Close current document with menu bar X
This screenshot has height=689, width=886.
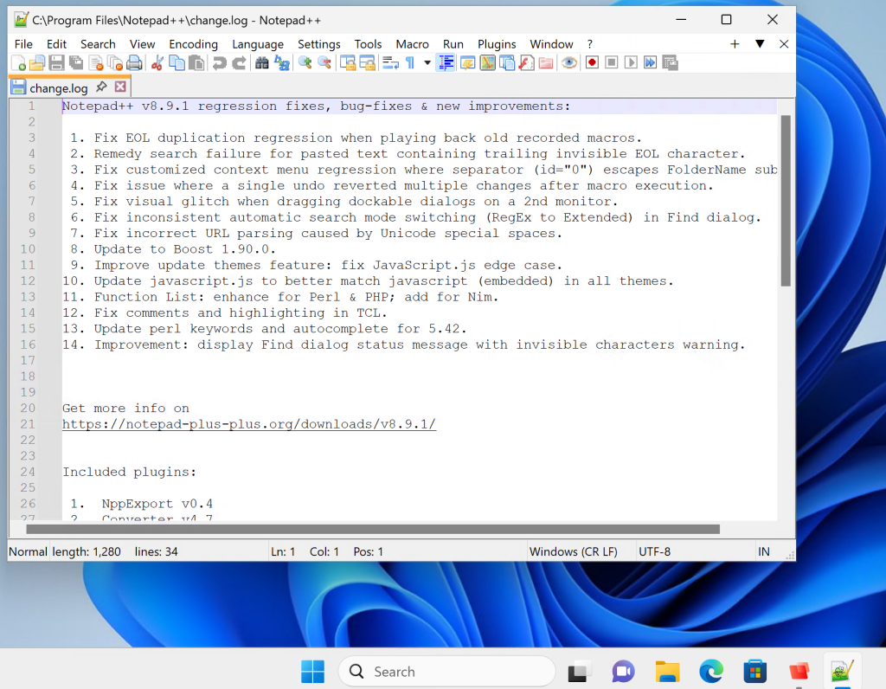784,44
